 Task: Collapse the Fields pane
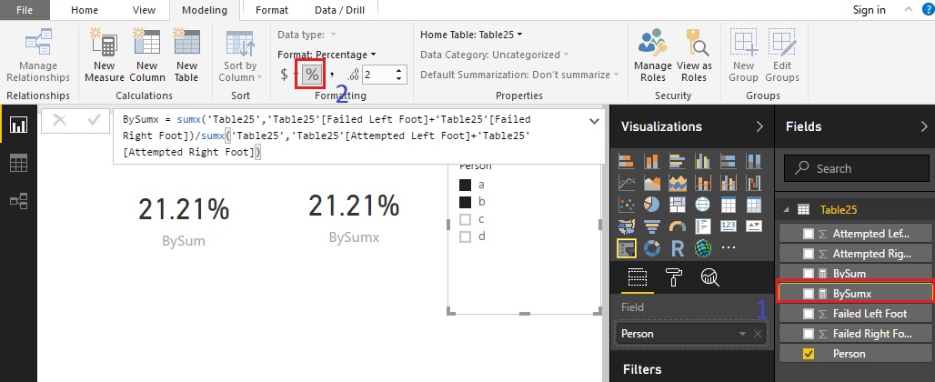(924, 126)
